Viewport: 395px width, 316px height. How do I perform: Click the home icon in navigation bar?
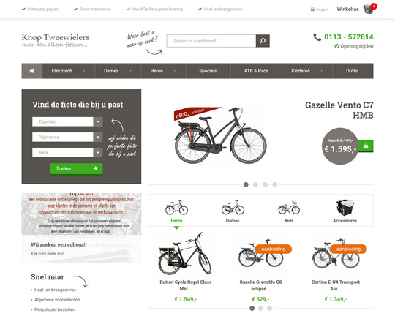[31, 71]
